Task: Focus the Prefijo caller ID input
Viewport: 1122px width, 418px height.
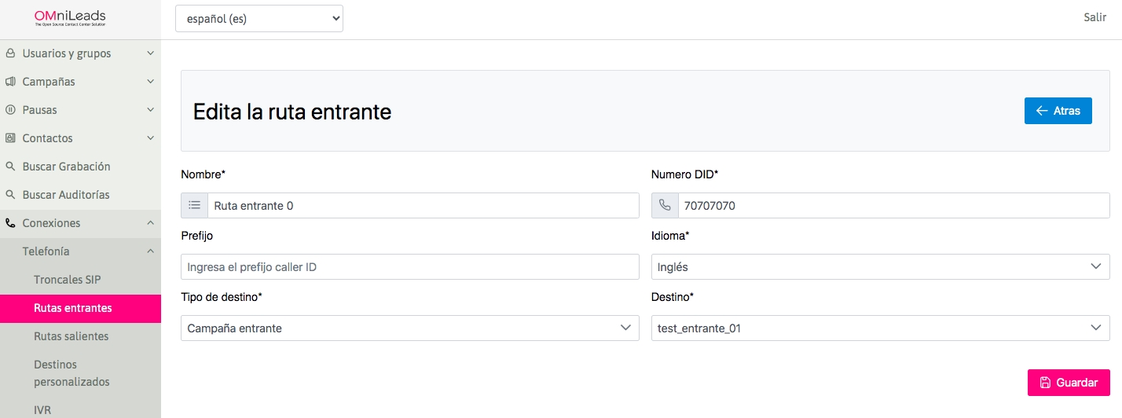Action: [x=409, y=267]
